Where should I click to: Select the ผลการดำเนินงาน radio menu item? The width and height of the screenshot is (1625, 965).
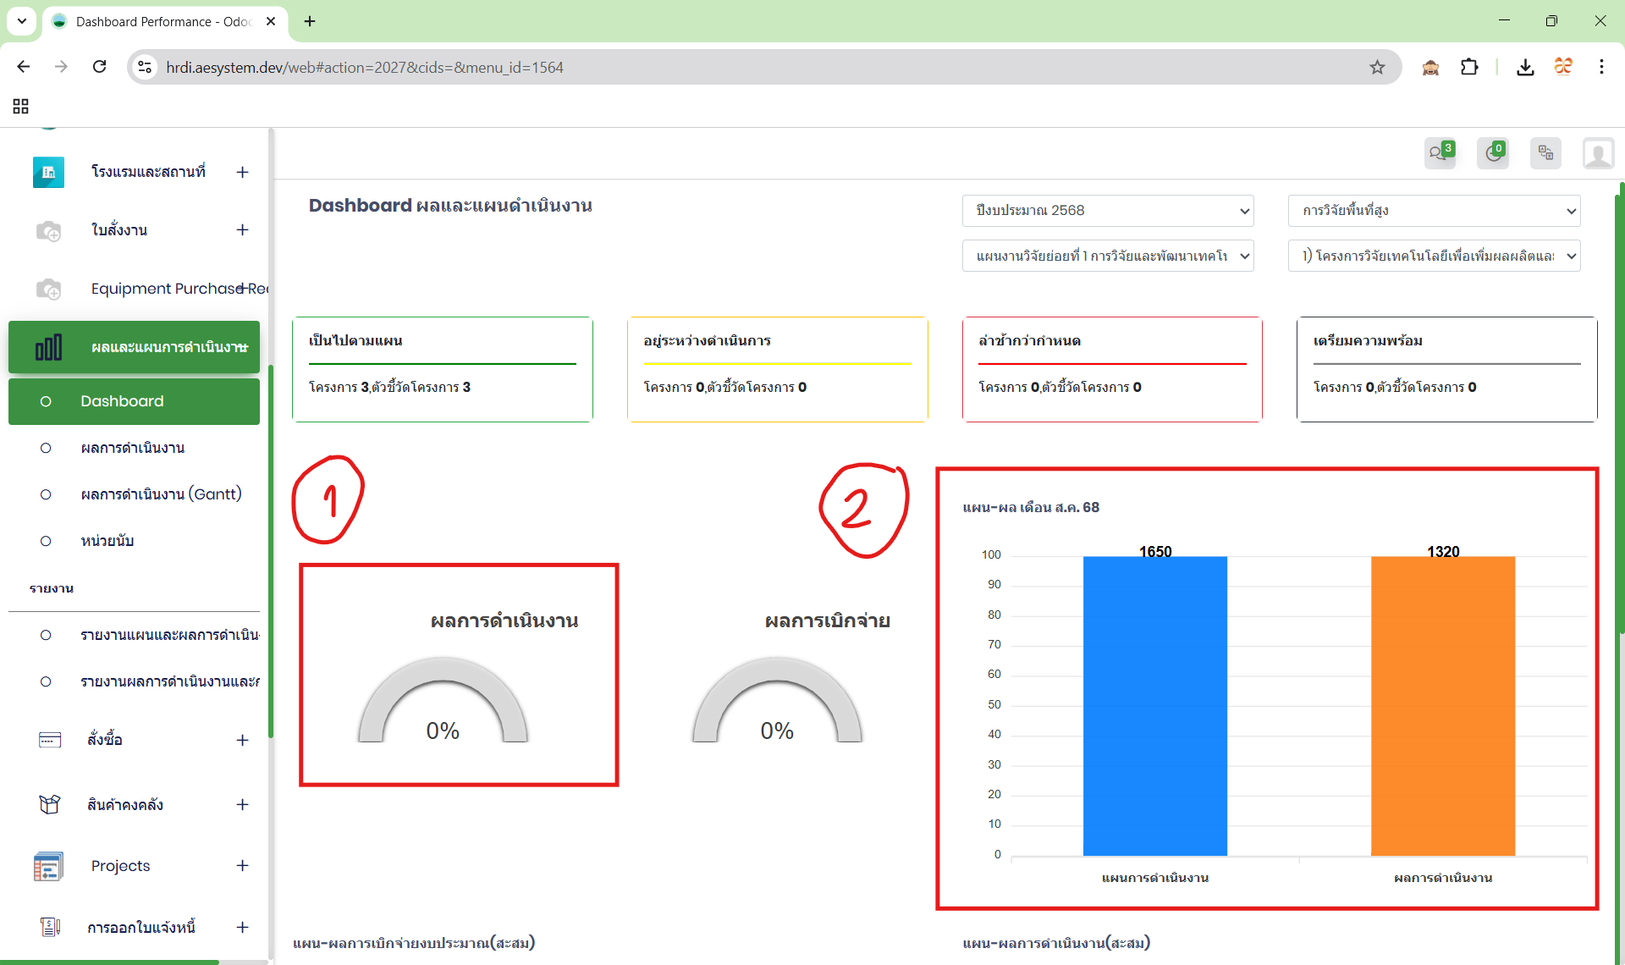pyautogui.click(x=133, y=448)
